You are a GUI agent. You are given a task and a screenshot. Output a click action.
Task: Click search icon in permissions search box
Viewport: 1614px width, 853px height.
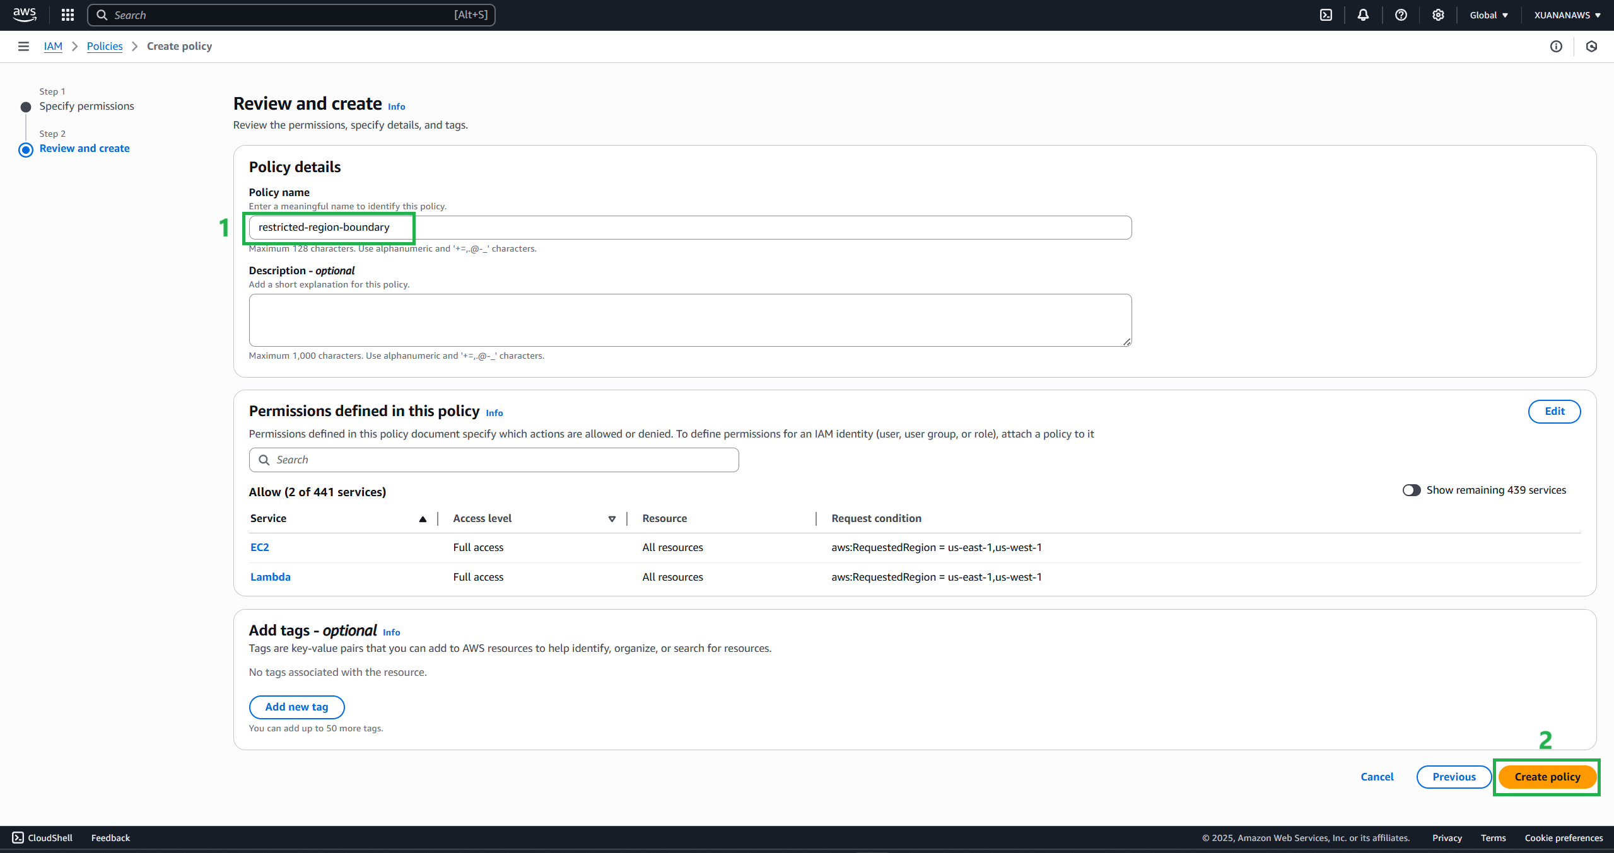tap(265, 460)
